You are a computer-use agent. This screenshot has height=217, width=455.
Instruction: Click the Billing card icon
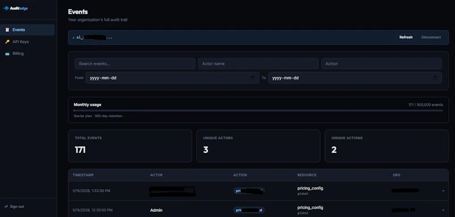[7, 54]
